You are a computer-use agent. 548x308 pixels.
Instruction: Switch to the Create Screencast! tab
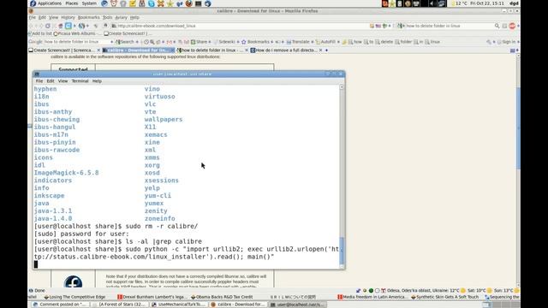tap(64, 50)
